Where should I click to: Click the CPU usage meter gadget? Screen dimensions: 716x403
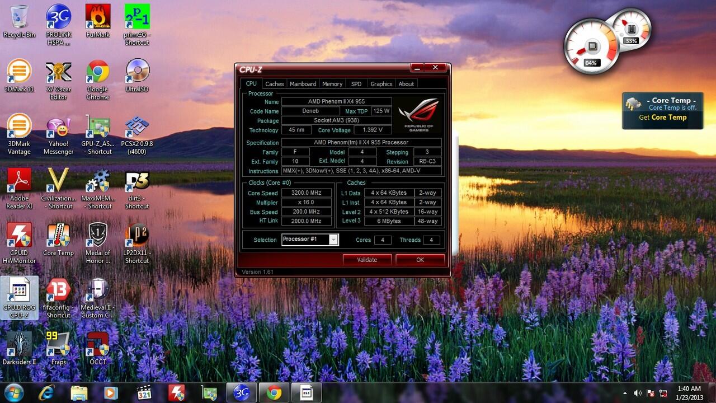click(x=591, y=47)
